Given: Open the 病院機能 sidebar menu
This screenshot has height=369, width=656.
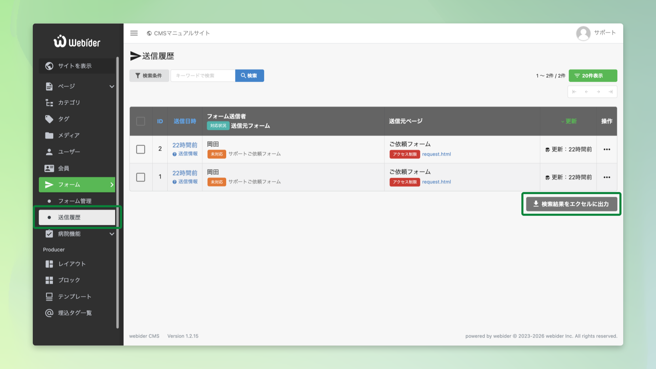Looking at the screenshot, I should pos(77,234).
